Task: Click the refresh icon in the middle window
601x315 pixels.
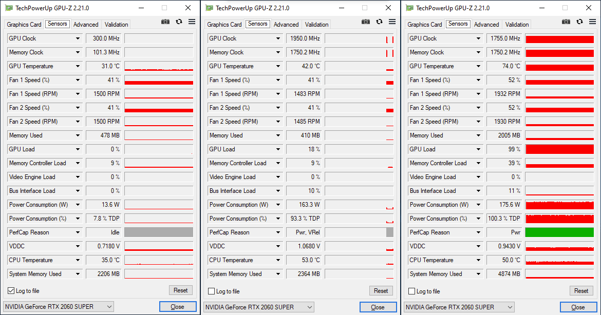Action: 379,22
